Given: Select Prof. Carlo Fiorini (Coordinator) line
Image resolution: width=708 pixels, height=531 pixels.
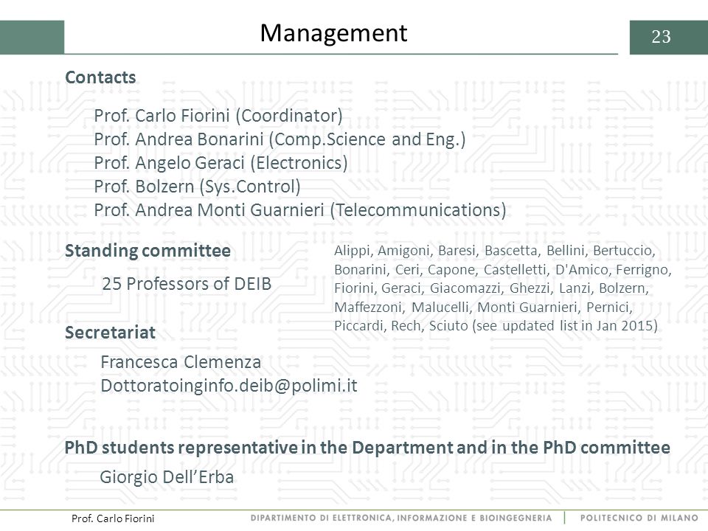Looking at the screenshot, I should (218, 116).
